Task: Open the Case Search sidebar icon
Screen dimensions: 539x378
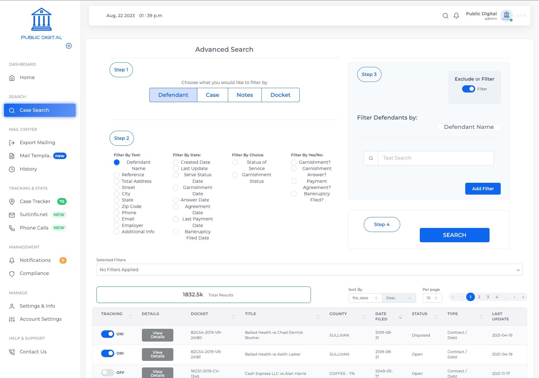Action: tap(12, 110)
